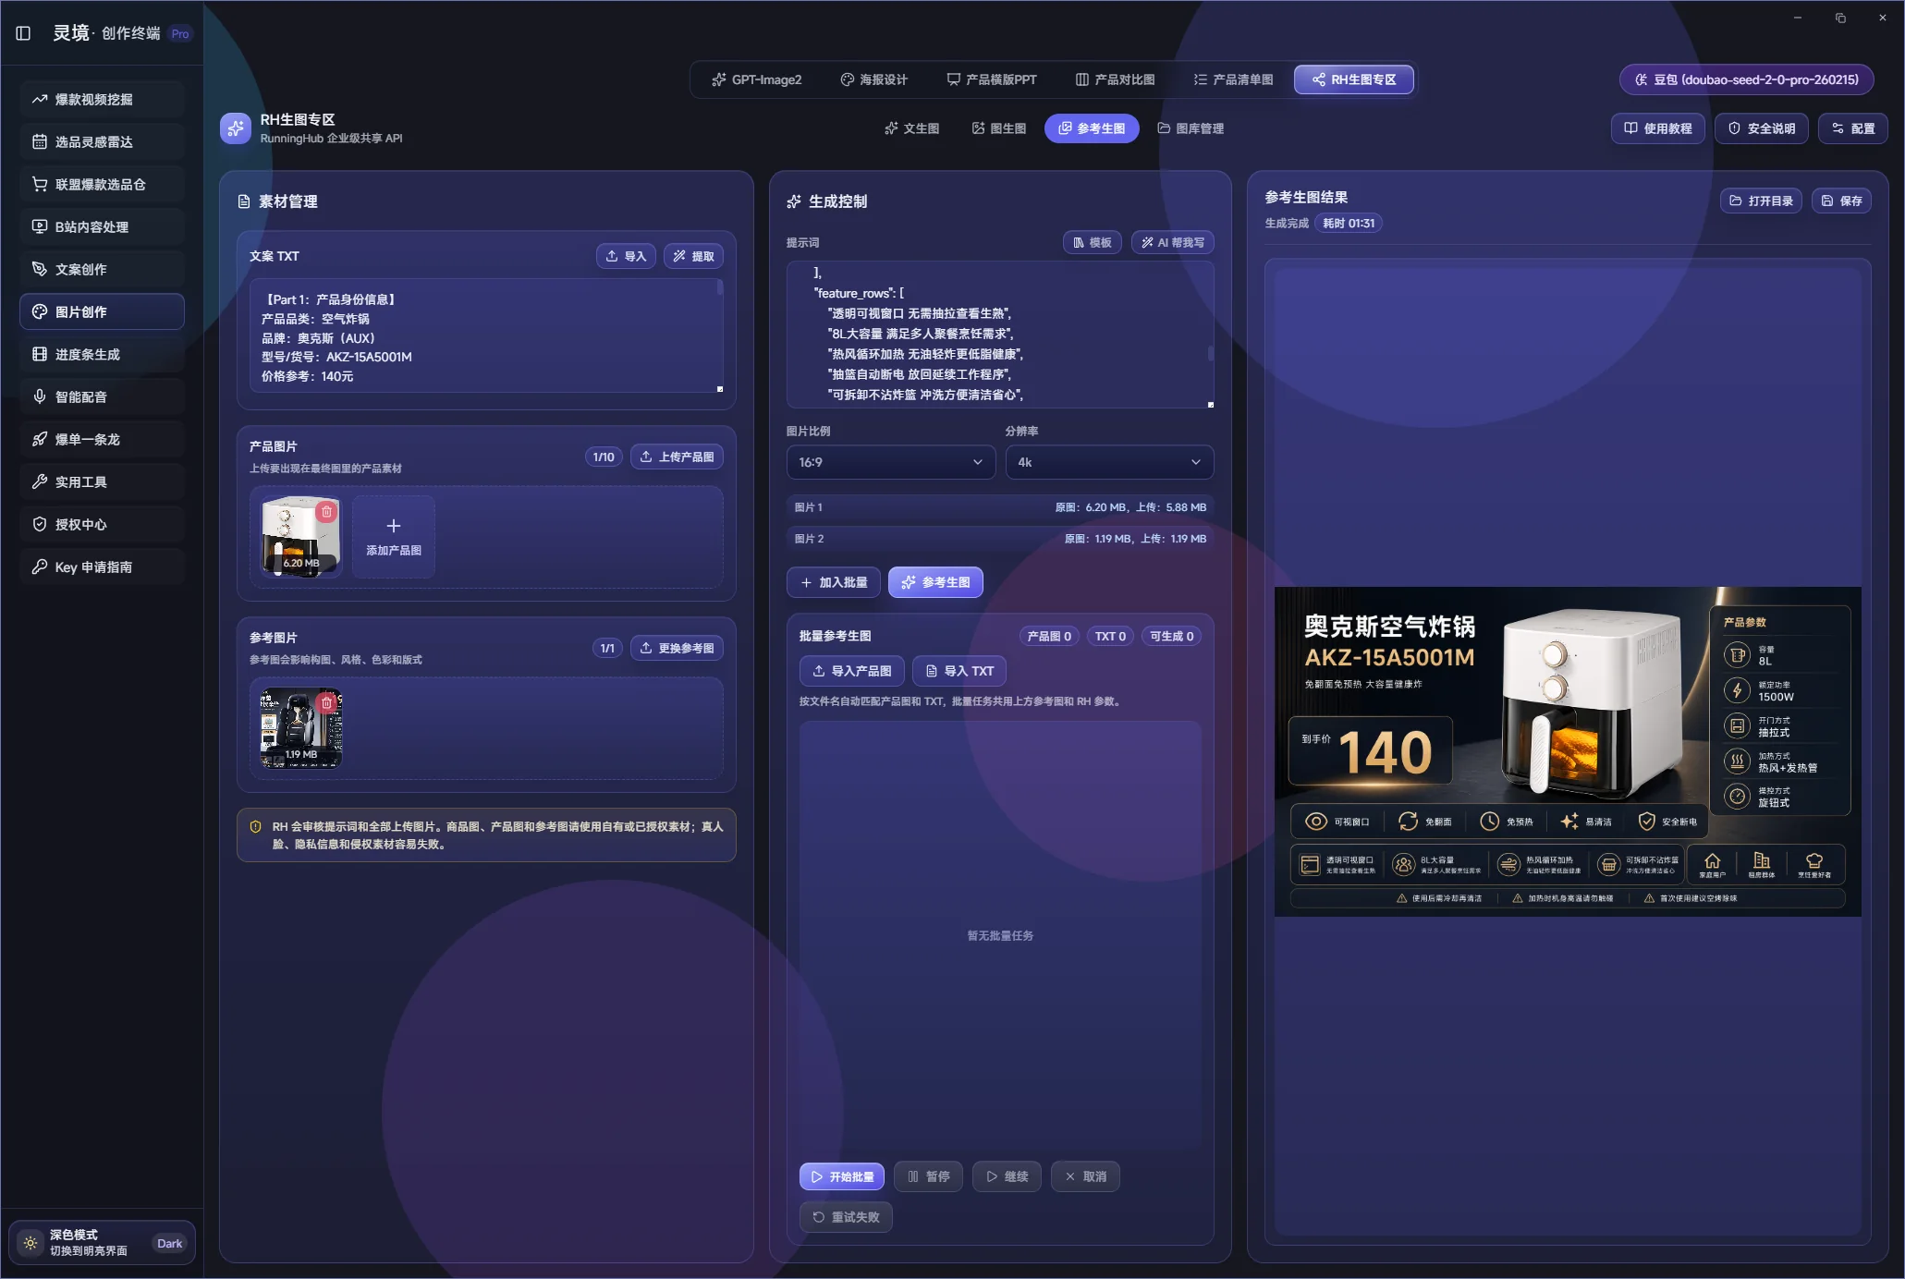Save the result with 保存
1905x1279 pixels.
pyautogui.click(x=1841, y=201)
